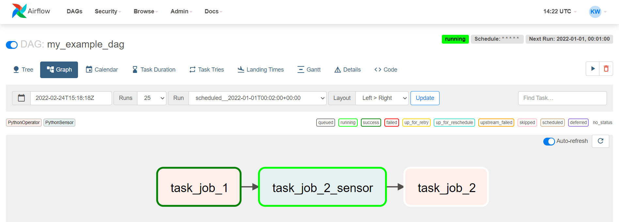This screenshot has width=619, height=222.
Task: Click the refresh icon beside Auto-refresh
Action: click(600, 141)
